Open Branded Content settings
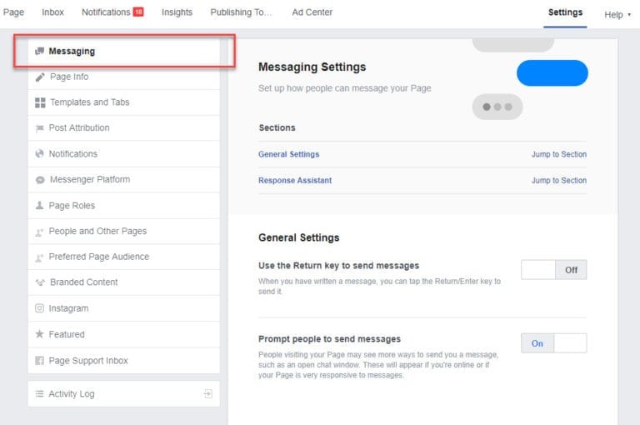The image size is (640, 425). click(124, 282)
